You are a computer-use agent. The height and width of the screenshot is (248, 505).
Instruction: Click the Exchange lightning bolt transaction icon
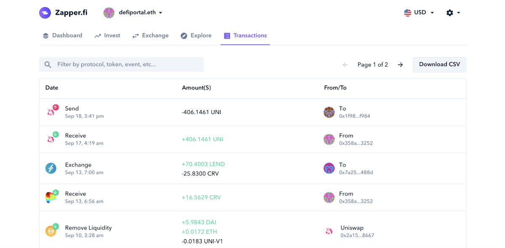click(51, 168)
